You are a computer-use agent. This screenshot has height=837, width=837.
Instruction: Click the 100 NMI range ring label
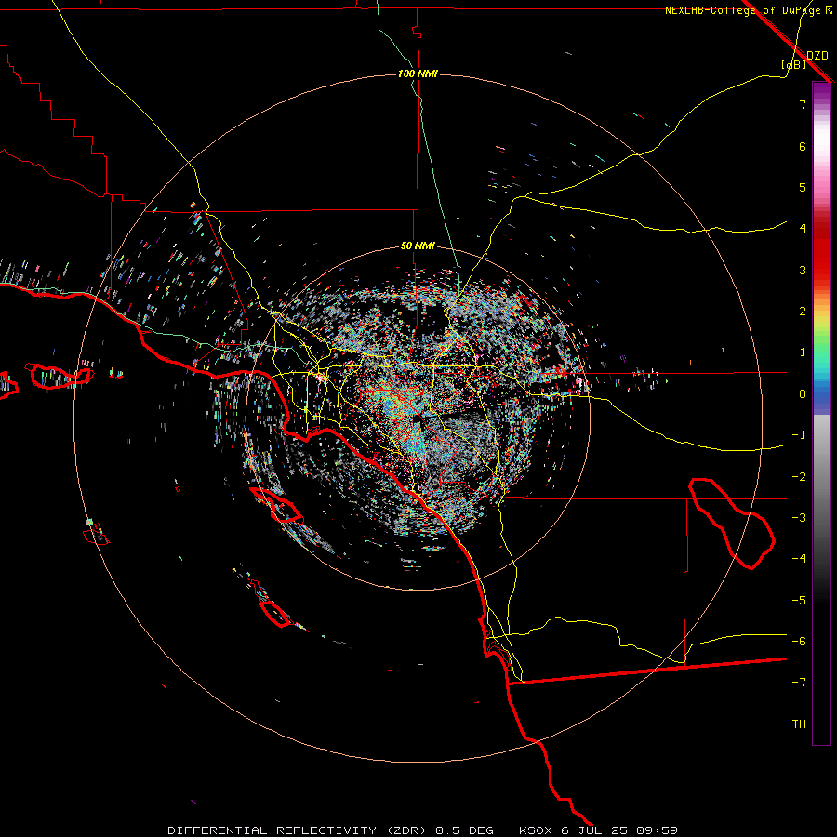(x=418, y=73)
